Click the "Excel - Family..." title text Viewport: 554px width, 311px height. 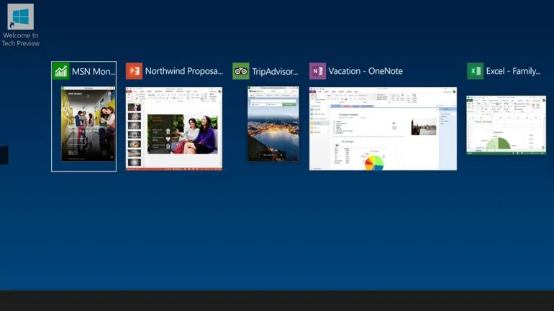(x=514, y=71)
